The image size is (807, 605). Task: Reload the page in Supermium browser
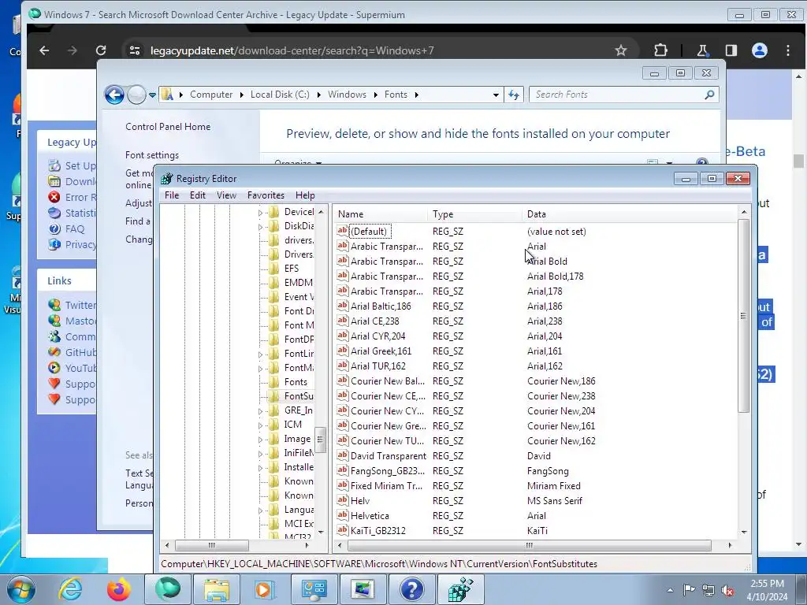tap(101, 50)
